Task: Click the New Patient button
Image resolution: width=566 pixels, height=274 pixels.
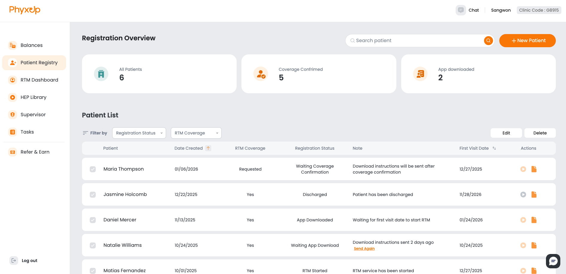Action: click(527, 40)
